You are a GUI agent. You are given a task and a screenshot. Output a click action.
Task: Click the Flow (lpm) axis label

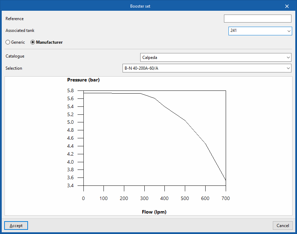coord(154,212)
